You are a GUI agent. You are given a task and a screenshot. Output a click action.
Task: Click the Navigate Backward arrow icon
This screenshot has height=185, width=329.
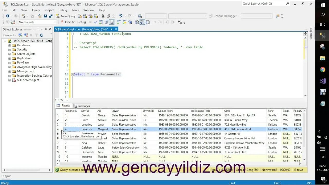(8, 16)
